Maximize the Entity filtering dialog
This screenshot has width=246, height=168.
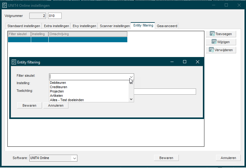point(185,62)
